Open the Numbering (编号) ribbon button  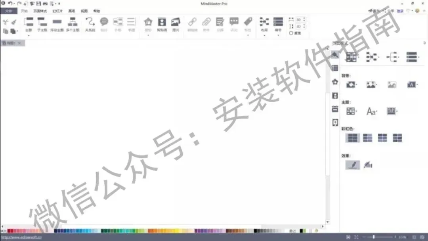278,24
